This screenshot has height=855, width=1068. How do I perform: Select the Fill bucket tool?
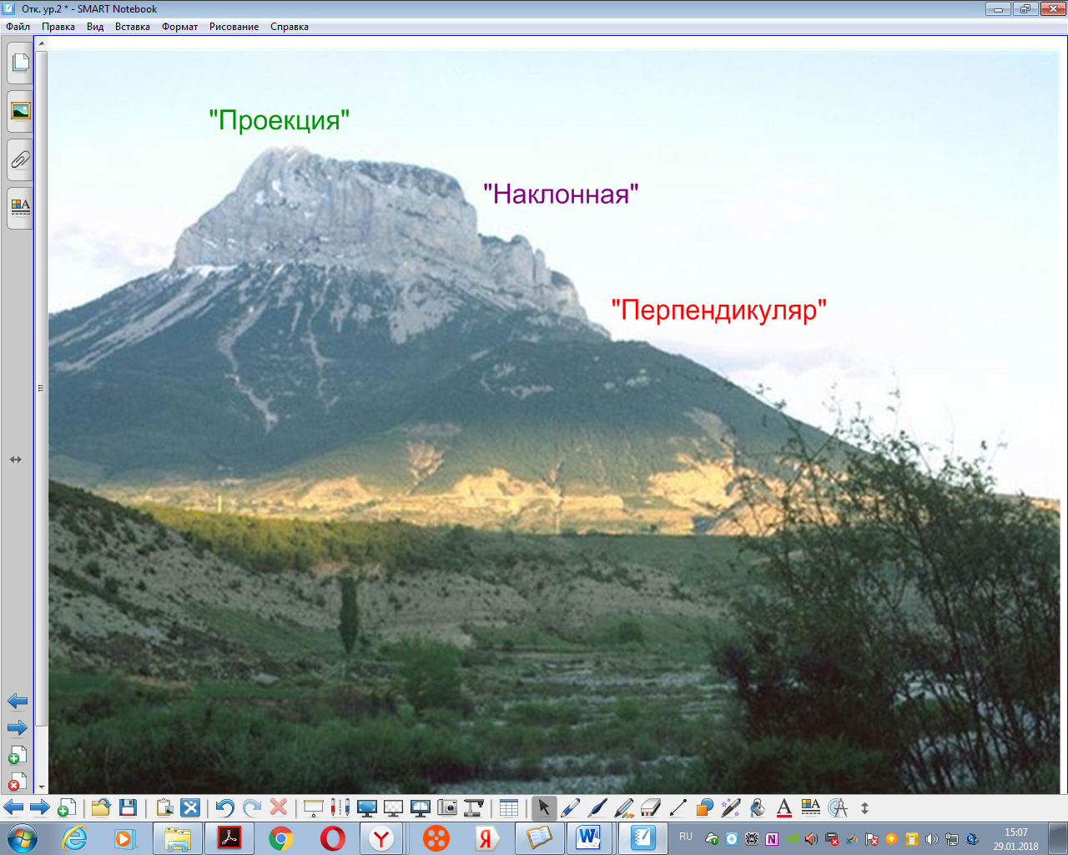tap(758, 807)
